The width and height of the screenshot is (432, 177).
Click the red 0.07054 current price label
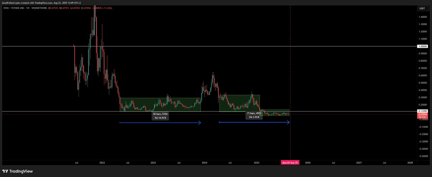tap(422, 114)
